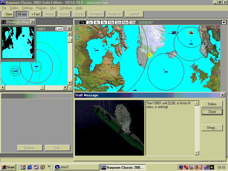Select the 1x zoom level
The image size is (228, 171).
pos(82,23)
